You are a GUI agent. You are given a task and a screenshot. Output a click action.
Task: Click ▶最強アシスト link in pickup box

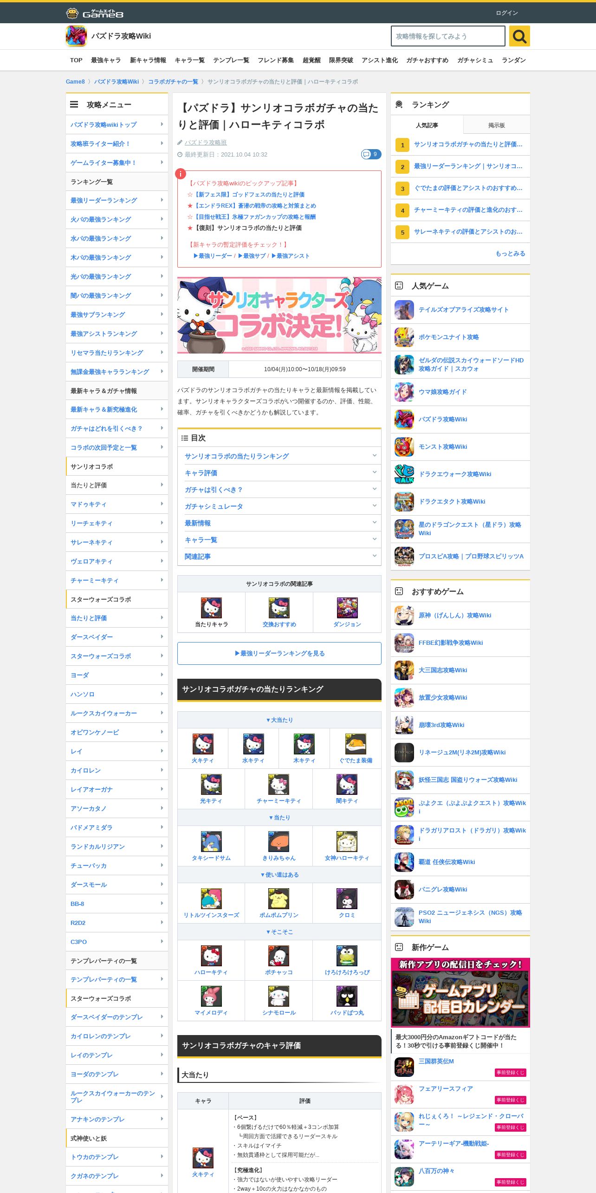(291, 256)
